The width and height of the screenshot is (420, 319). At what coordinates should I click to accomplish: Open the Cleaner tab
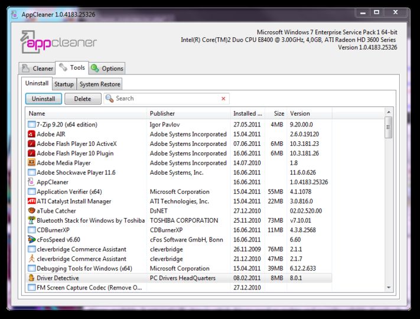(37, 69)
